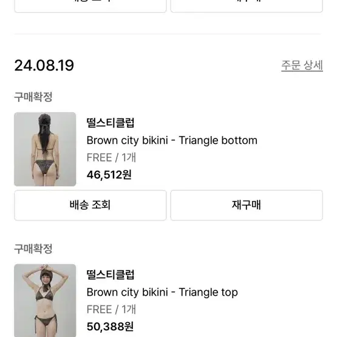Tap 구매확정 status above Triangle bottom item
The width and height of the screenshot is (337, 337).
[33, 97]
